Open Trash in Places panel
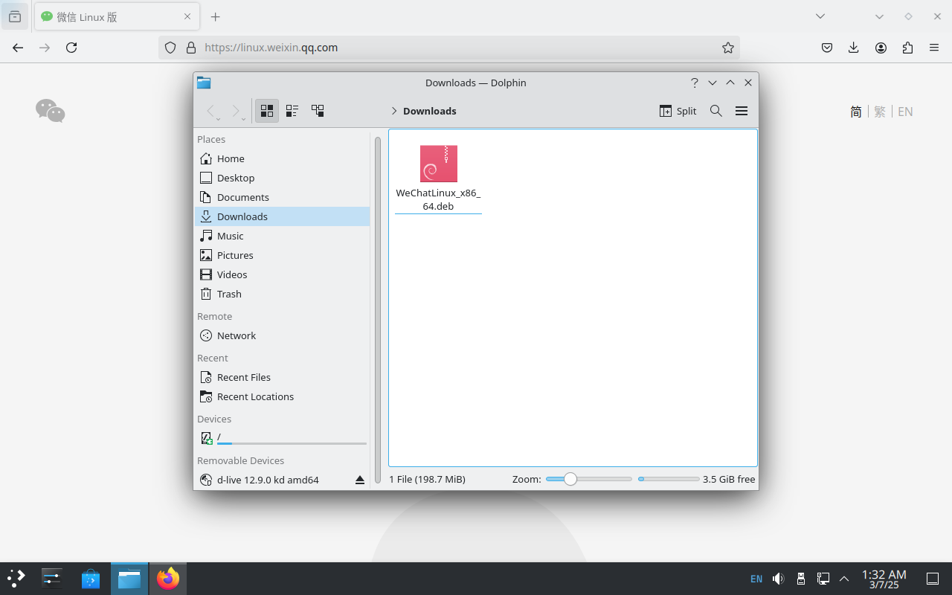 click(282, 294)
